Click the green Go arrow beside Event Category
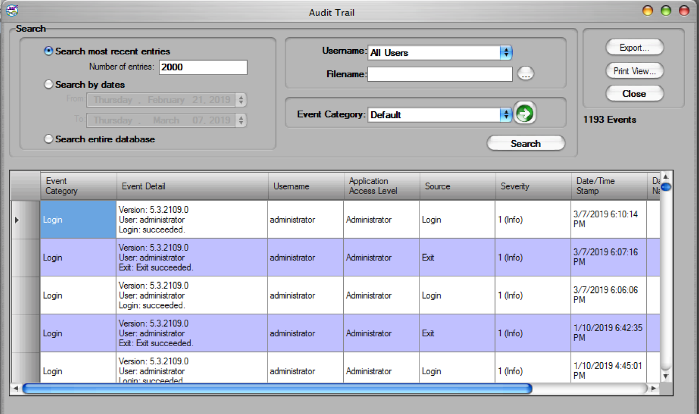 click(x=525, y=113)
